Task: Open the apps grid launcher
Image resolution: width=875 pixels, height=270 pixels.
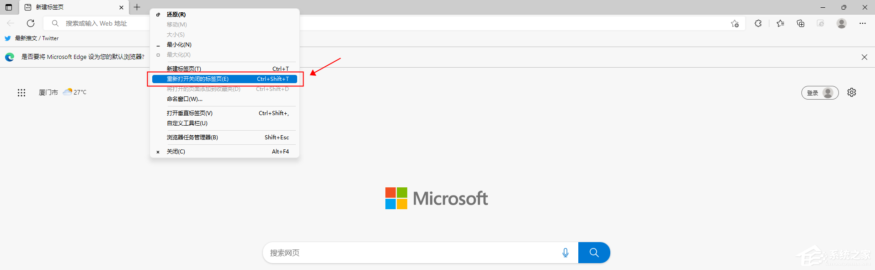Action: coord(21,92)
